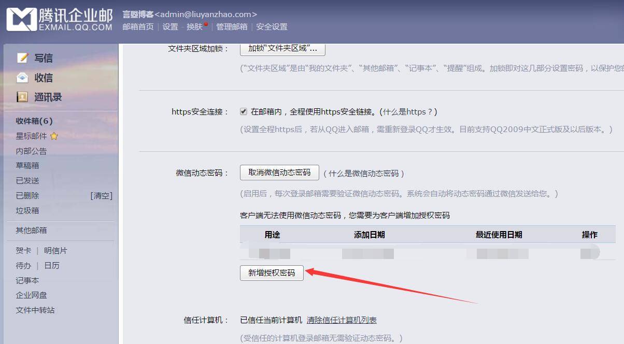Open 邮箱首页 in the top navigation
The width and height of the screenshot is (624, 344).
pos(138,26)
